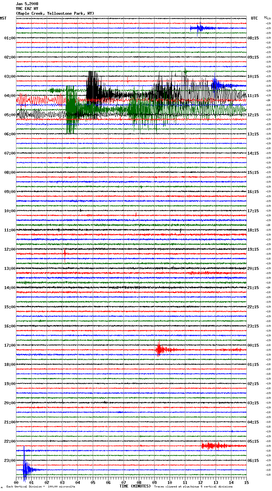Image resolution: width=272 pixels, height=491 pixels.
Task: Click the 09:00 MST time label
Action: pos(10,192)
